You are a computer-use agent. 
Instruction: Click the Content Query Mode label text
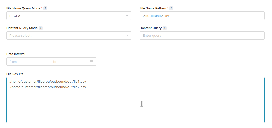point(22,28)
